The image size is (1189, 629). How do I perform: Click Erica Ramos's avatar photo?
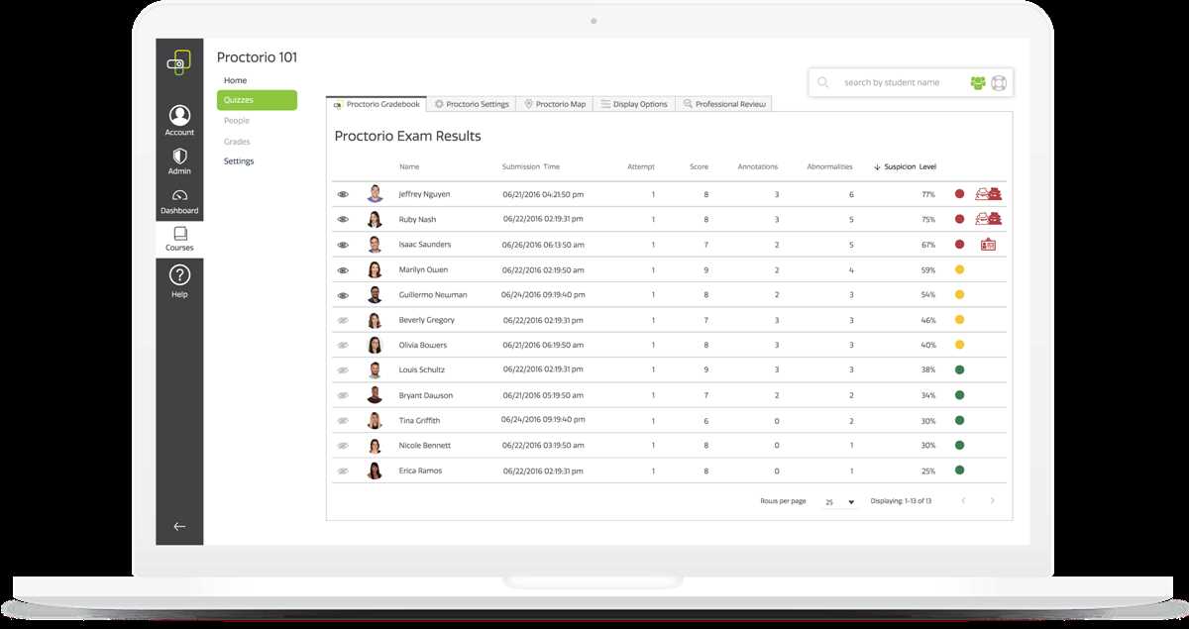375,471
